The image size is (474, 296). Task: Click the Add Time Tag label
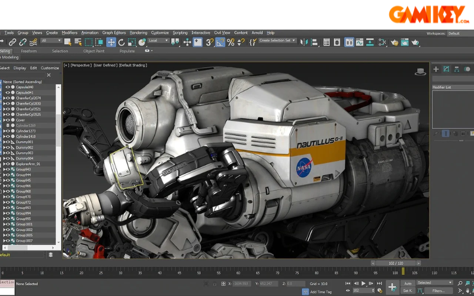pos(321,292)
